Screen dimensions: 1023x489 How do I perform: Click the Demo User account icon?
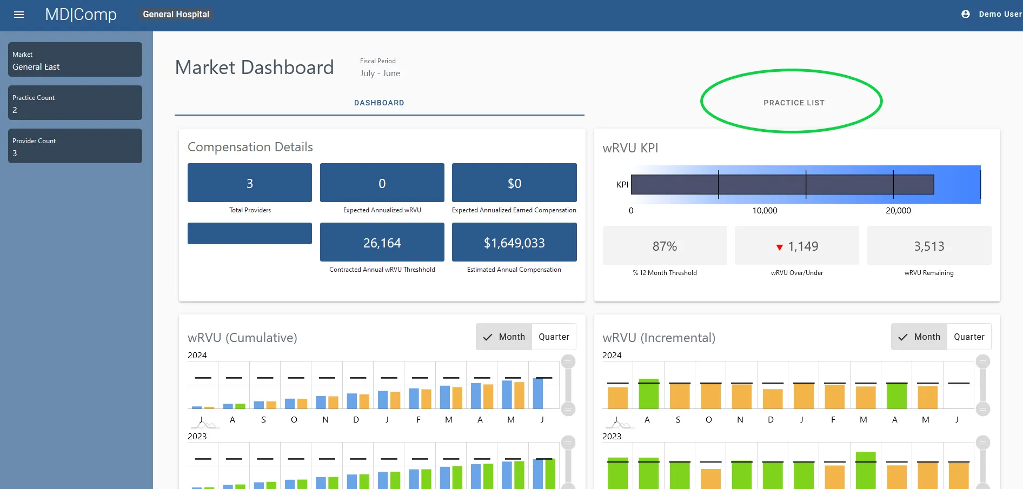[966, 15]
